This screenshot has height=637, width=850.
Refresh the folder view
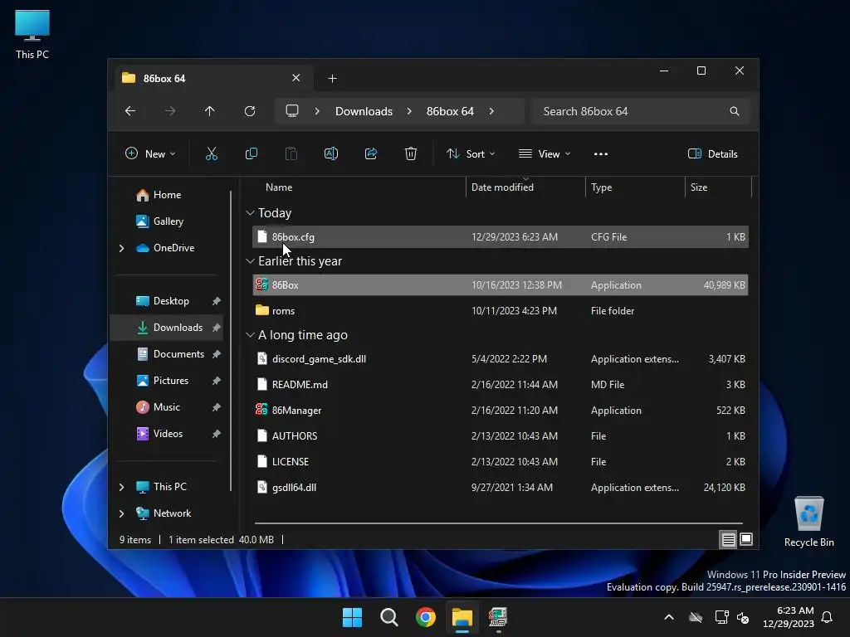tap(250, 111)
